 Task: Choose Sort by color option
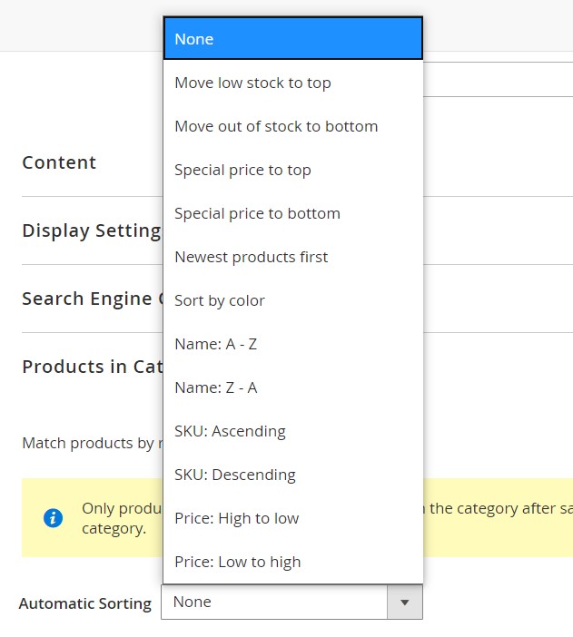pyautogui.click(x=292, y=300)
